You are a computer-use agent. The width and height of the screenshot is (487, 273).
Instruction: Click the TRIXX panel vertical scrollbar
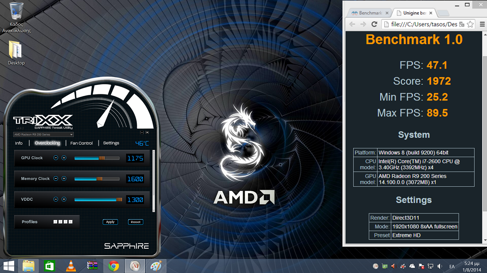[153, 180]
